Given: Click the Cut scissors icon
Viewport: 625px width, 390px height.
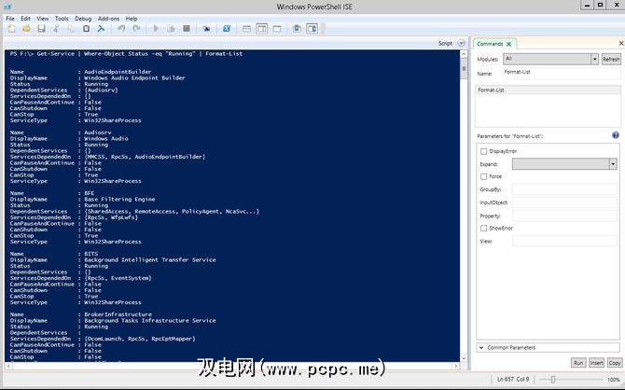Looking at the screenshot, I should (56, 29).
